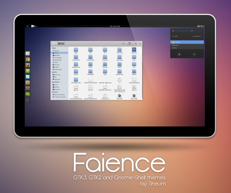Screen dimensions: 231x193
Task: Click the Files window vertical scrollbar
Action: coord(142,72)
